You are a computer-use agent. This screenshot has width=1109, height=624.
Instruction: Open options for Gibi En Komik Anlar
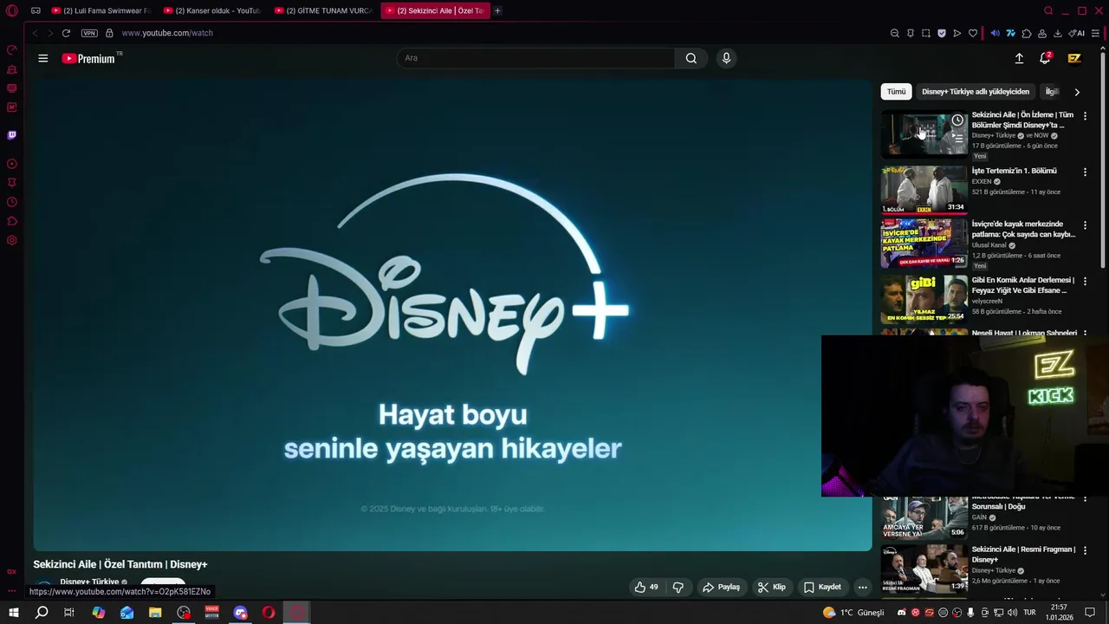pos(1085,282)
